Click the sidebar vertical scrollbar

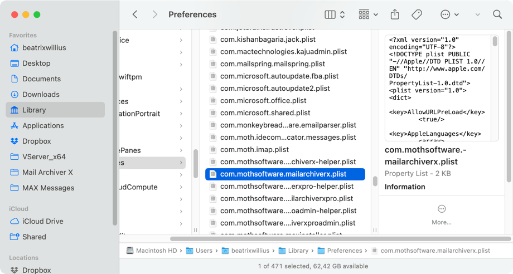point(114,128)
